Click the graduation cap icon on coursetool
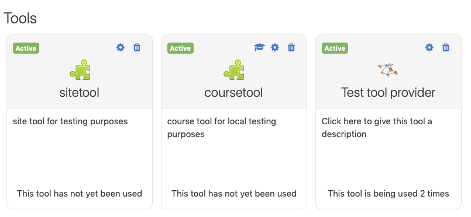471x217 pixels. click(260, 47)
